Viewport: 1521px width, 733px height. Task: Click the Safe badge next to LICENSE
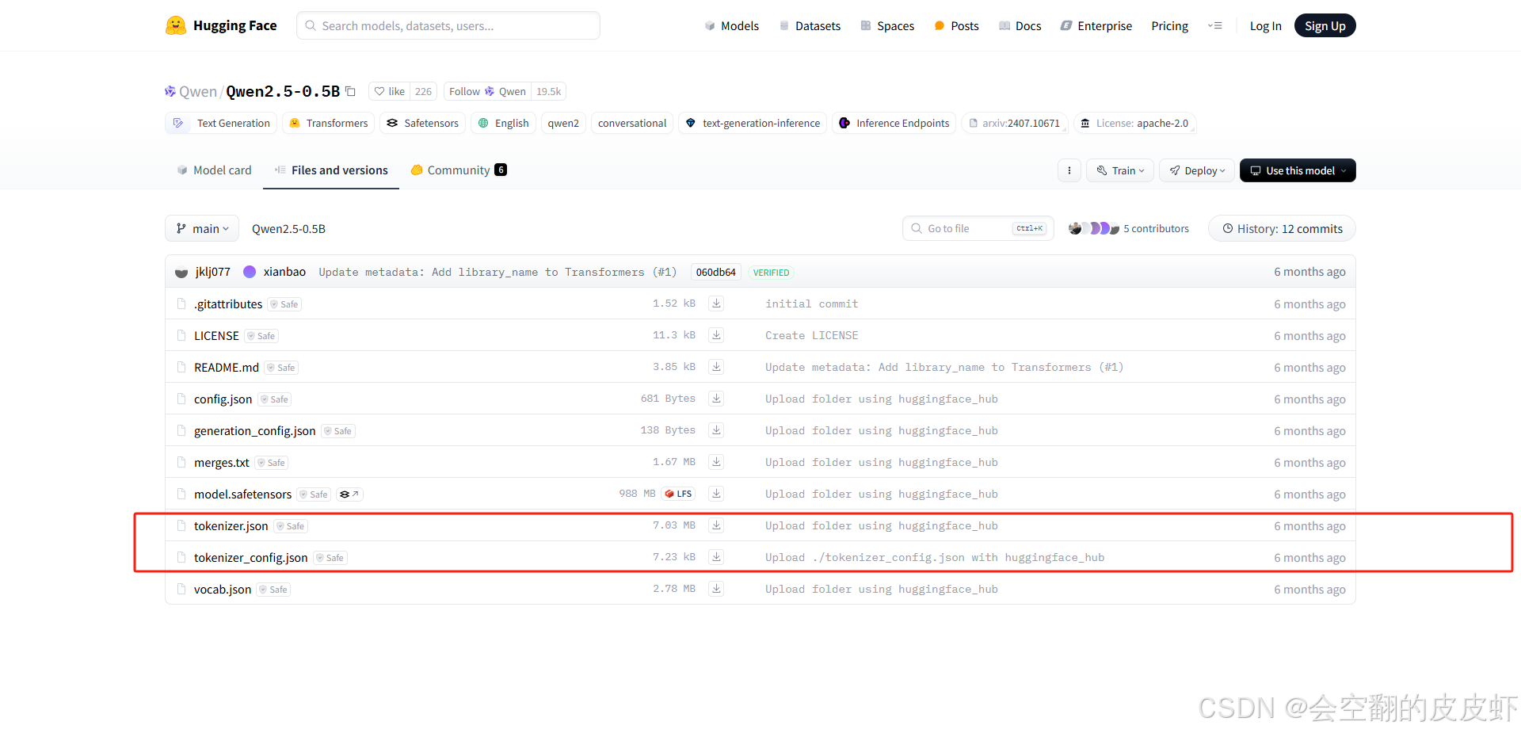coord(261,336)
